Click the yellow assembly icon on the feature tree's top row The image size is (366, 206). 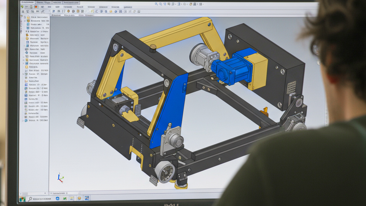[x=28, y=17]
